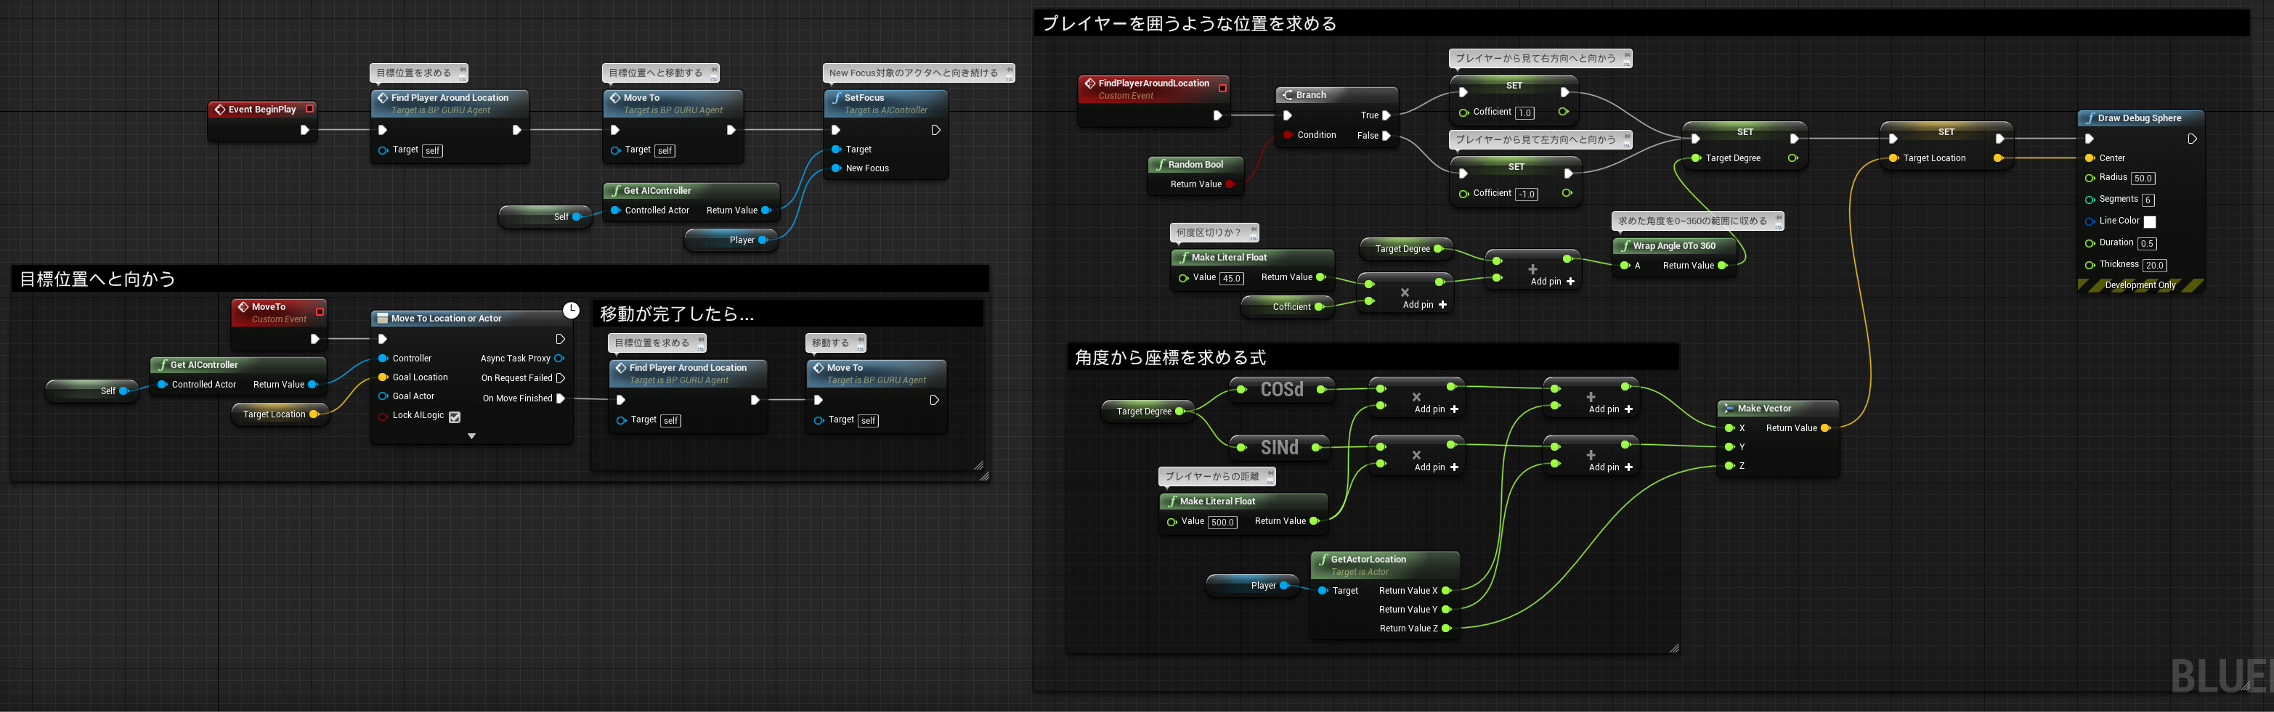The width and height of the screenshot is (2274, 712).
Task: Click the Event BeginPlay node icon
Action: click(220, 109)
